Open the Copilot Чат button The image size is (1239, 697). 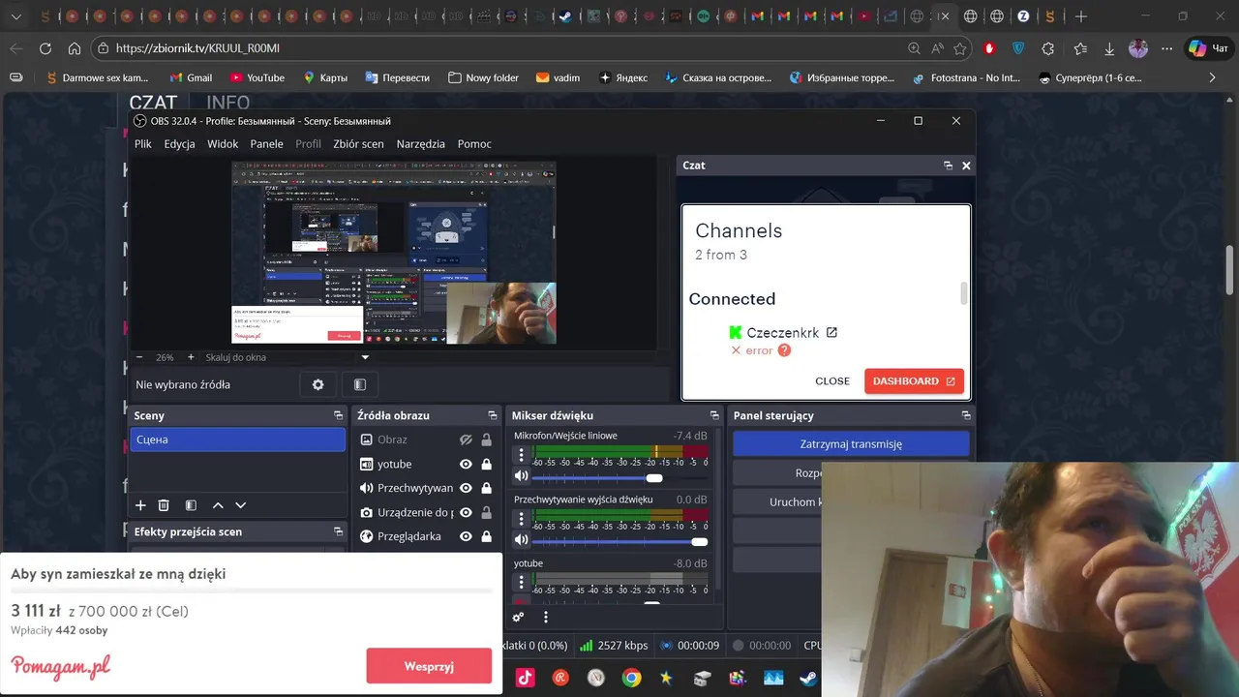[x=1208, y=48]
